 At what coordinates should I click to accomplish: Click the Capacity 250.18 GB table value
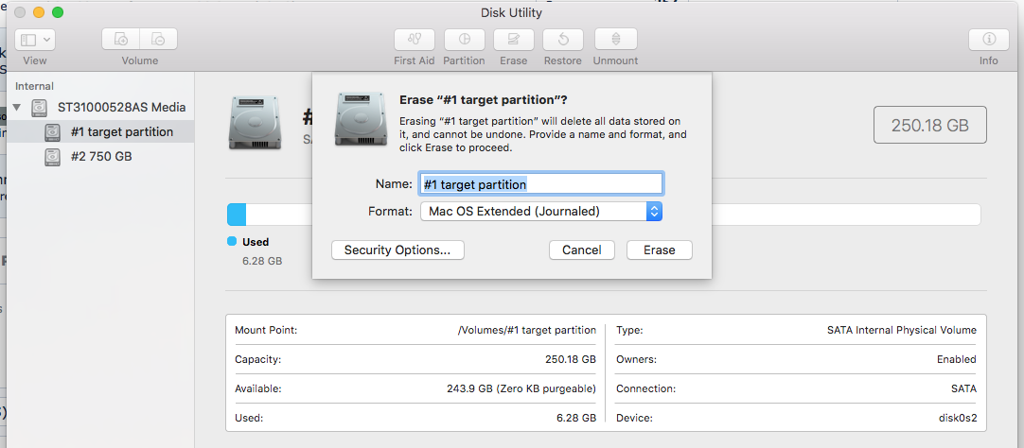[x=571, y=359]
